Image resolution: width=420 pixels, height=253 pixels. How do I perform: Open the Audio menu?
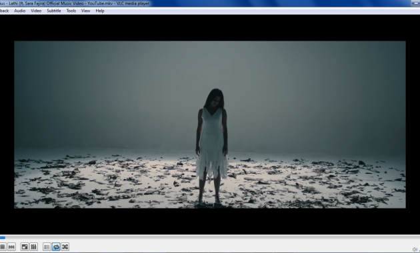20,11
